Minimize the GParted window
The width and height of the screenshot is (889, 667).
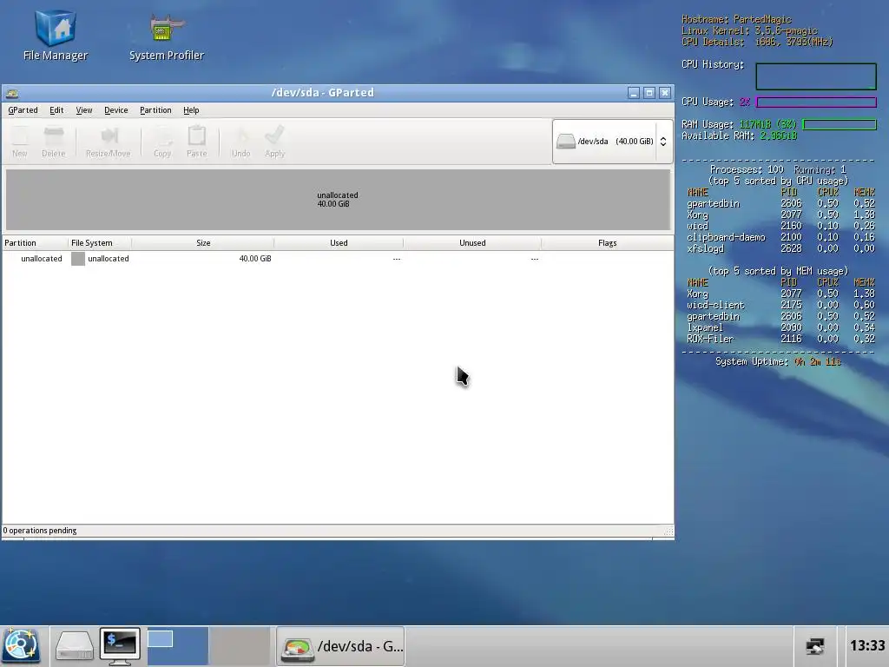pos(634,93)
